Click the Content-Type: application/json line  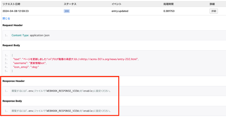(x=31, y=35)
